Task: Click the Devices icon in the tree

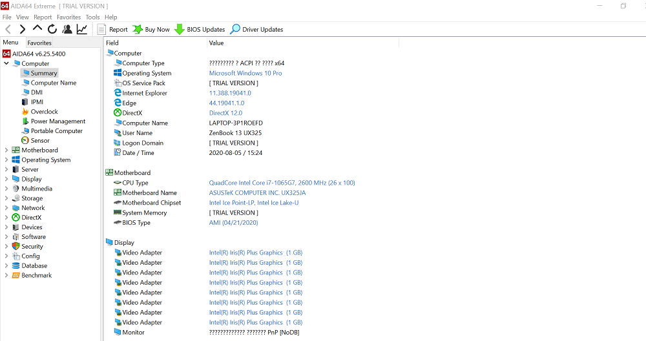Action: point(16,227)
